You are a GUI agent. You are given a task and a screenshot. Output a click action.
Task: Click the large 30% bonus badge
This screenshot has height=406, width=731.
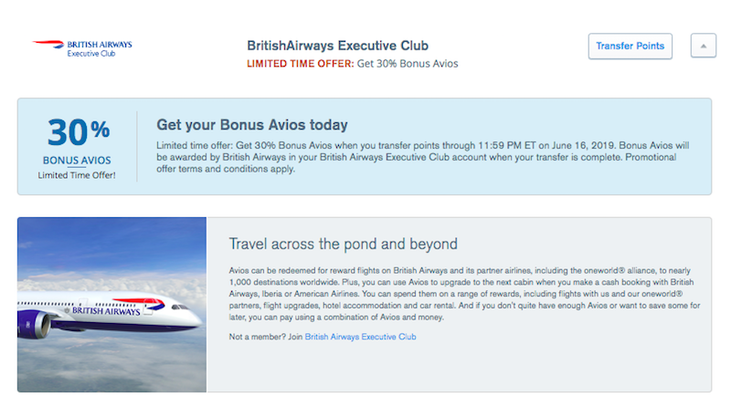[78, 133]
